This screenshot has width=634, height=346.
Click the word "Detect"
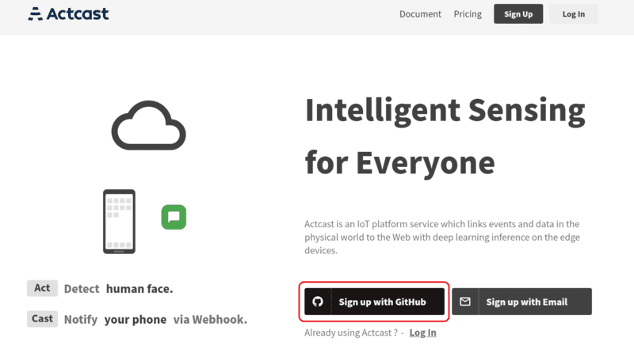(x=82, y=289)
